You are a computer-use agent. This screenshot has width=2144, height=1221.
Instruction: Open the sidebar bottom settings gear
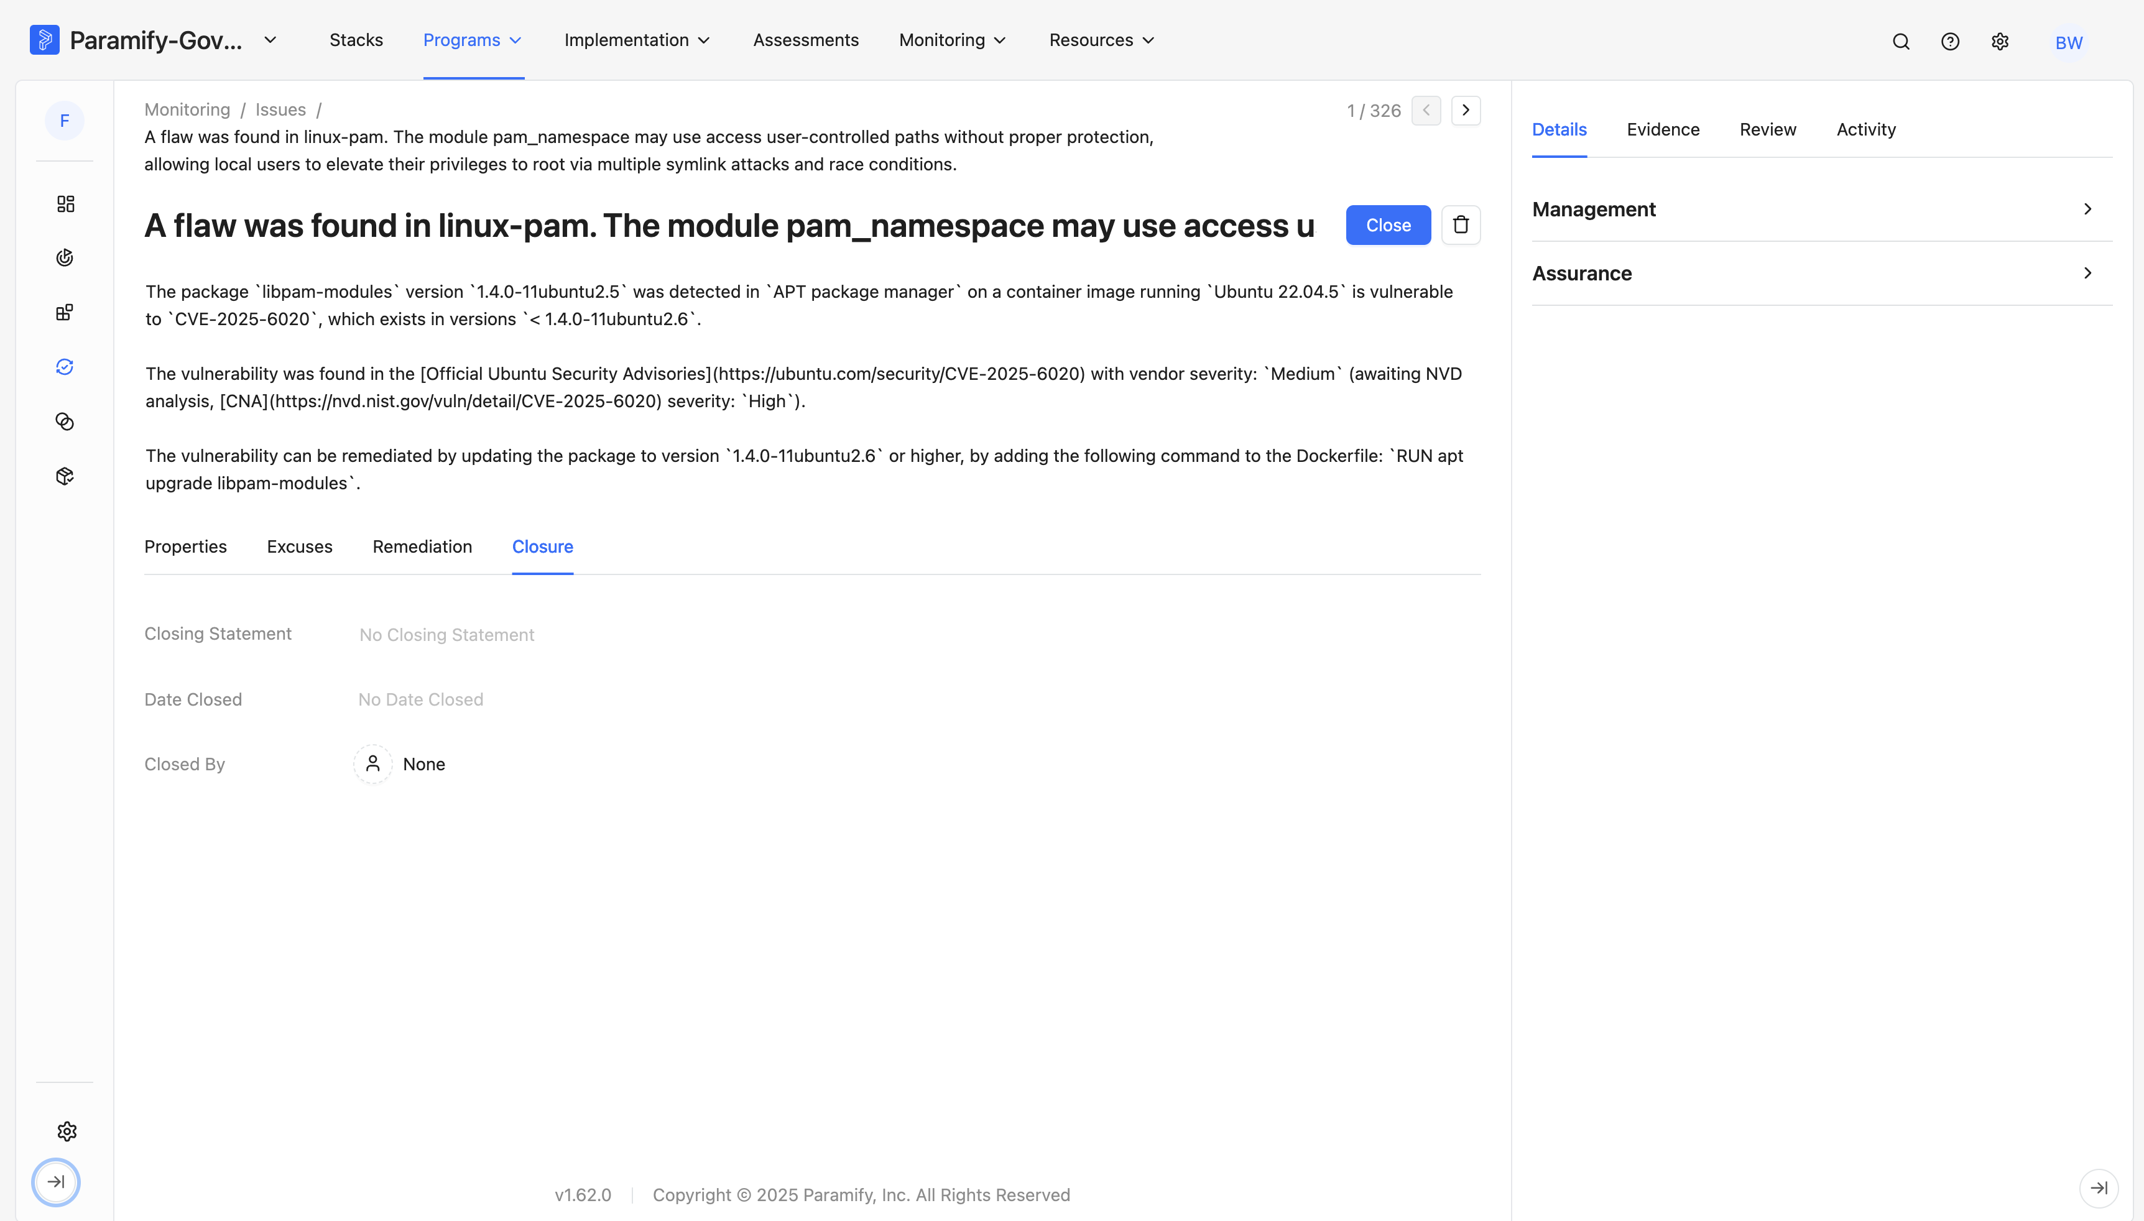coord(67,1131)
